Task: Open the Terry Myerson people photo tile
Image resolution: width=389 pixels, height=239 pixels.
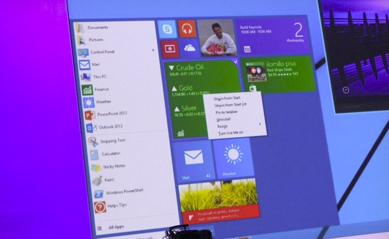Action: [217, 38]
